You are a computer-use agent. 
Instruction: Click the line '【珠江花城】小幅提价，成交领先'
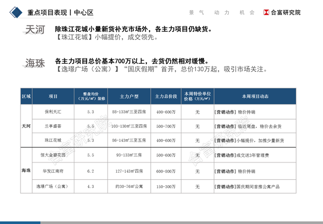click(x=106, y=37)
